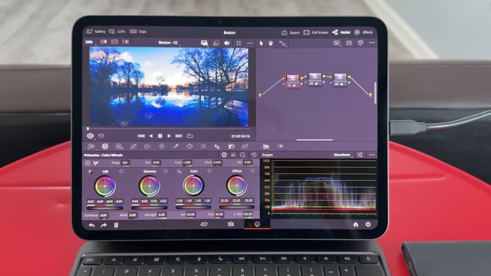Select the hand pan tool in node editor

coord(271,43)
